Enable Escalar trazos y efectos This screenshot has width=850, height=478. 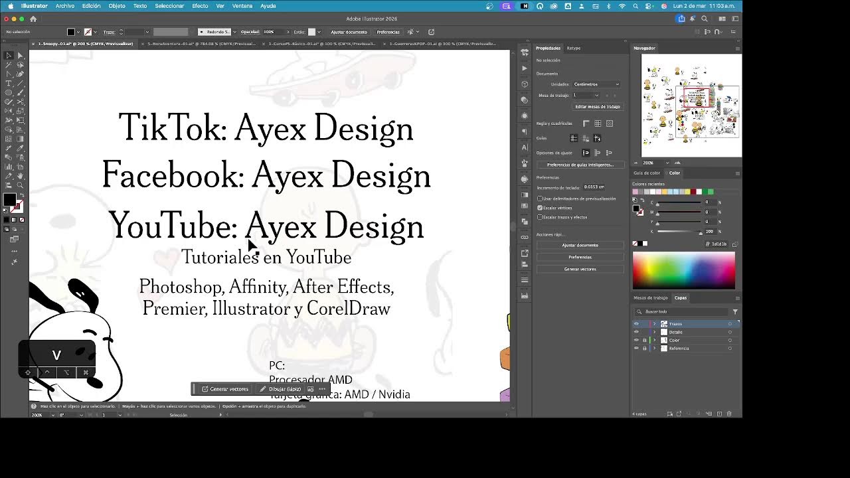(x=540, y=217)
